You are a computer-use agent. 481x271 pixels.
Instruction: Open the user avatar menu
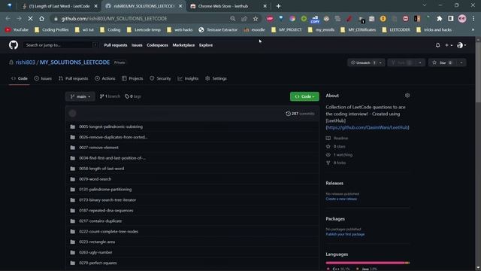click(461, 45)
